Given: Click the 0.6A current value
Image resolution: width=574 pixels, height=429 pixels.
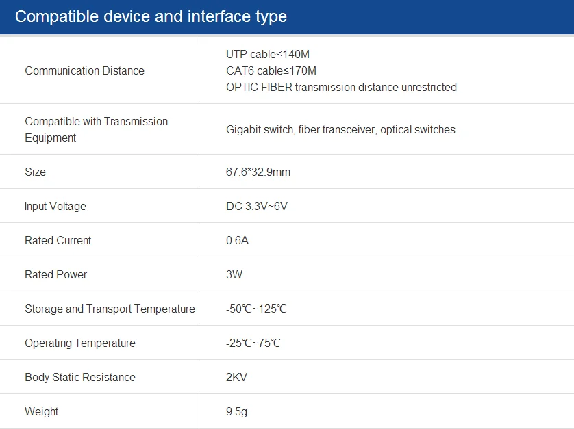Looking at the screenshot, I should click(x=237, y=240).
